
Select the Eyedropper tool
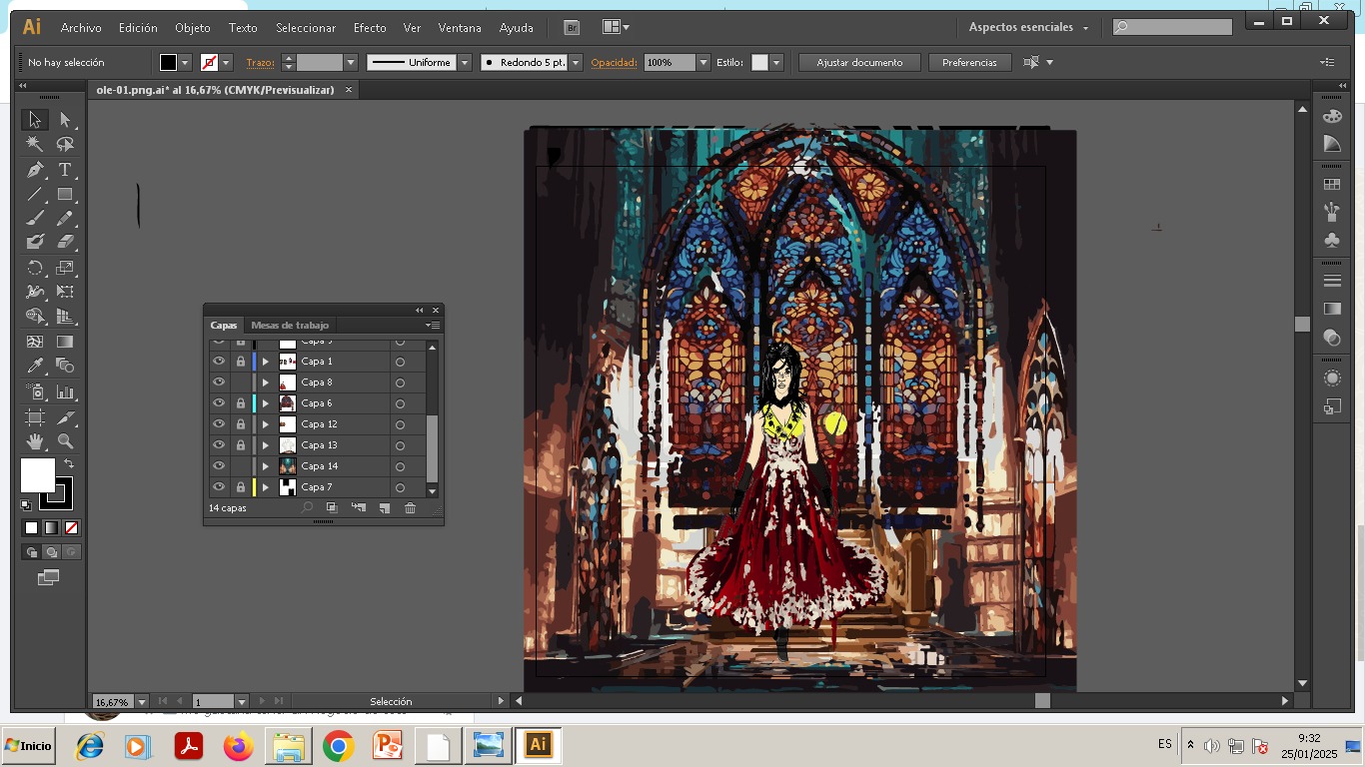click(34, 366)
